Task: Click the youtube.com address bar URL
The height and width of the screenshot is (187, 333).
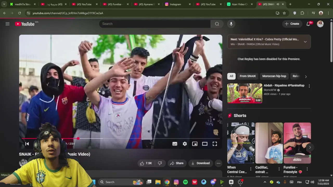Action: pos(68,13)
